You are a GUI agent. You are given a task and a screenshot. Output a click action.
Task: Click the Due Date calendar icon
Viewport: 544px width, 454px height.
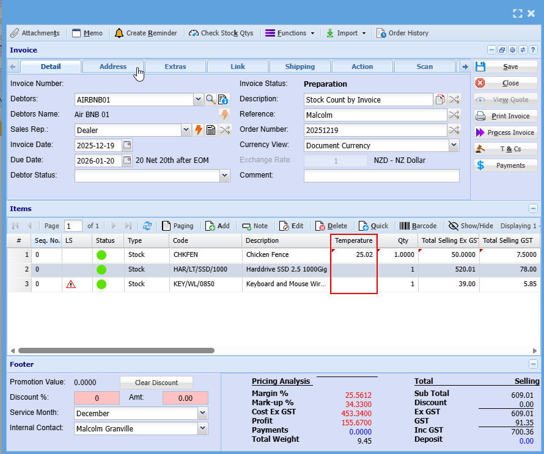tap(127, 160)
